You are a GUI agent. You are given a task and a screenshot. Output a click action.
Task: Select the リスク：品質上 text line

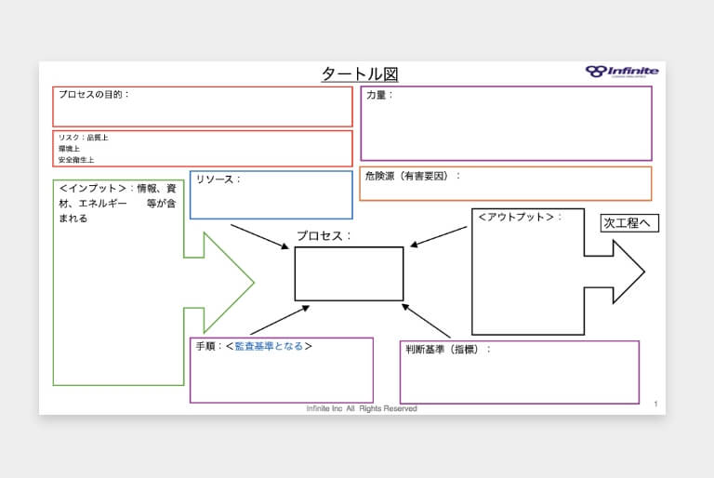84,138
